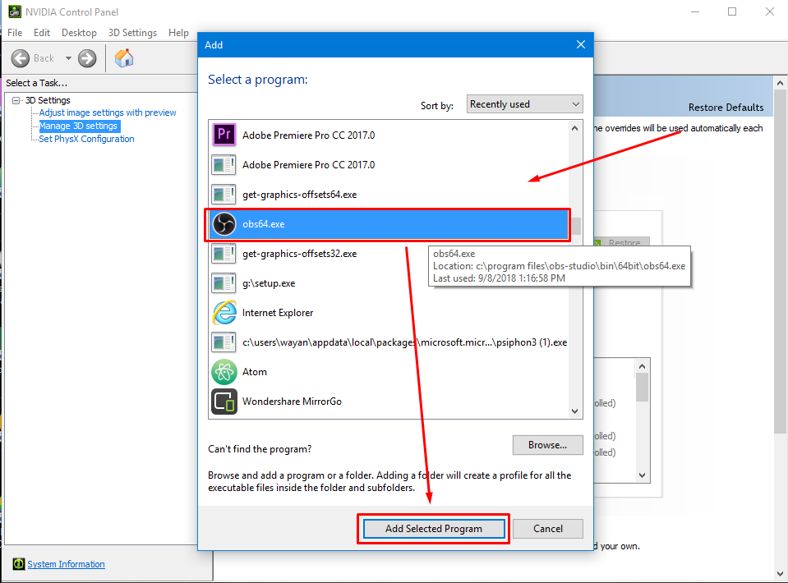This screenshot has height=583, width=788.
Task: Click the Adobe Premiere Pro purple Pr icon
Action: click(x=224, y=135)
